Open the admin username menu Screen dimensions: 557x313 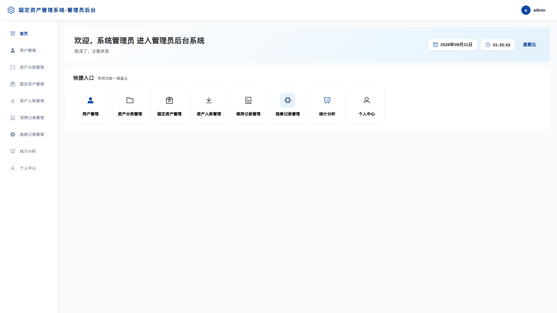539,10
